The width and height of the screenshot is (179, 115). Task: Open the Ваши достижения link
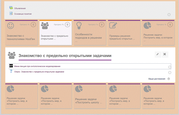(x=157, y=79)
